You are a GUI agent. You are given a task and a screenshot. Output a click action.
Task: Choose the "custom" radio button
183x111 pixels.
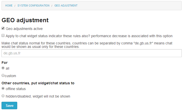click(x=3, y=75)
